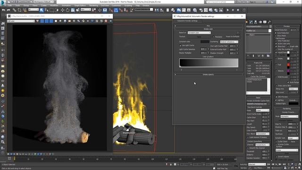
Task: Click red channel button in frame buffer
Action: coord(42,21)
